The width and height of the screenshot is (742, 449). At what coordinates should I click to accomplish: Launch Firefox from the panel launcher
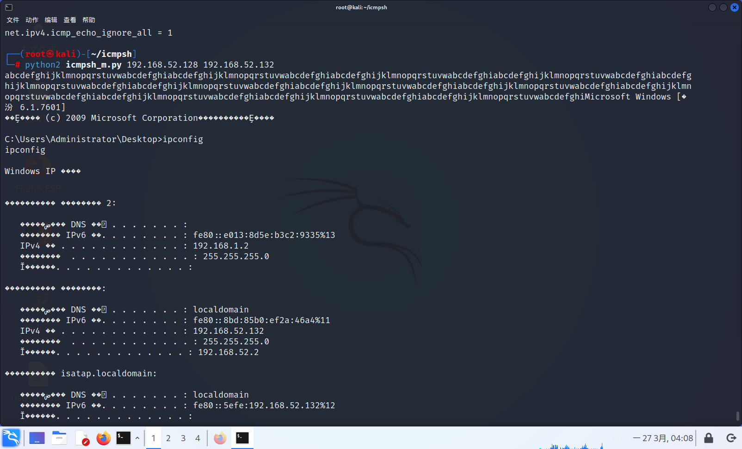tap(104, 438)
